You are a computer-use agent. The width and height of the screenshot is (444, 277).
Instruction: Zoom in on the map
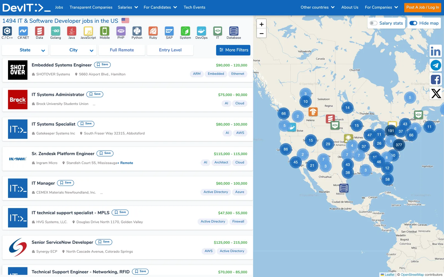pyautogui.click(x=261, y=24)
